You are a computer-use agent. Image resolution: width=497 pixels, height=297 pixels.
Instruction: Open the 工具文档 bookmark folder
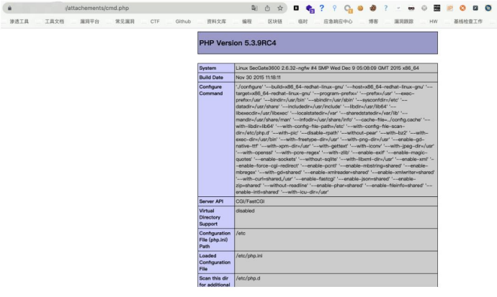pyautogui.click(x=54, y=22)
